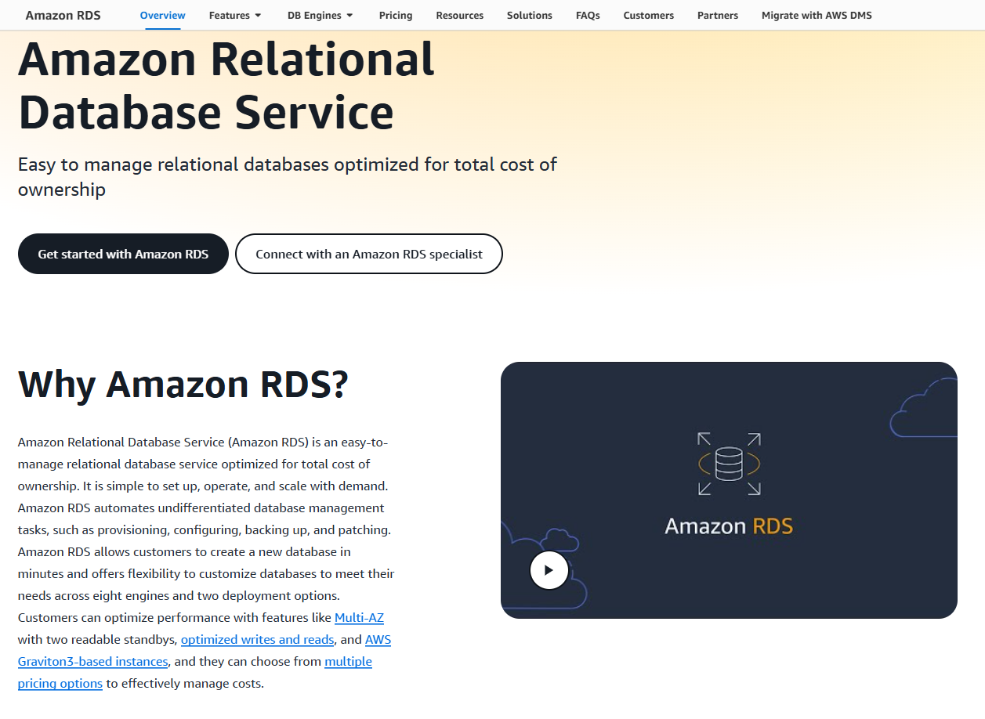The width and height of the screenshot is (985, 719).
Task: Switch to the Pricing tab
Action: (x=396, y=15)
